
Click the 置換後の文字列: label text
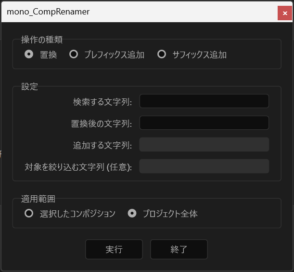click(x=101, y=123)
